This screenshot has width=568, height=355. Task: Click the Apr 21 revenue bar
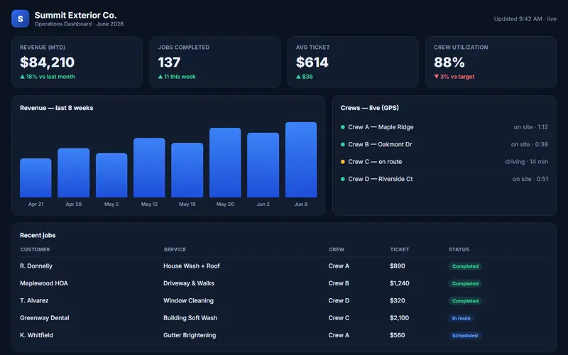(x=36, y=178)
